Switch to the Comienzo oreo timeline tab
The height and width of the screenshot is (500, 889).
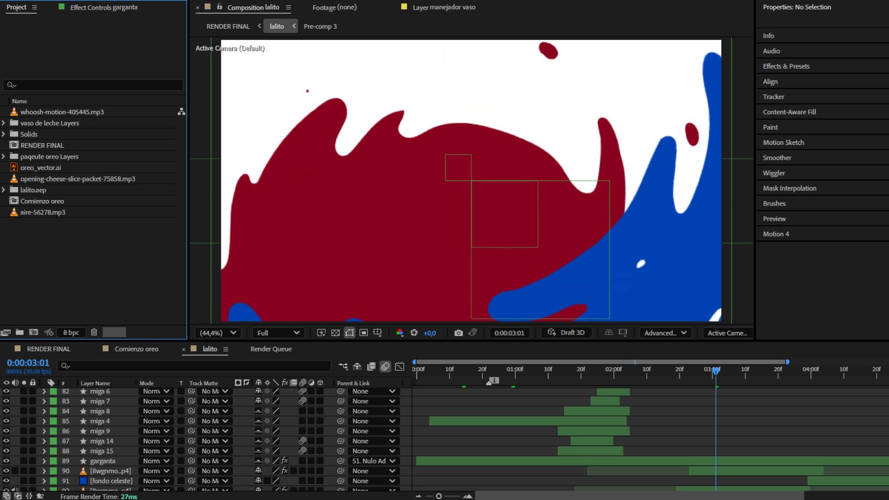(136, 349)
